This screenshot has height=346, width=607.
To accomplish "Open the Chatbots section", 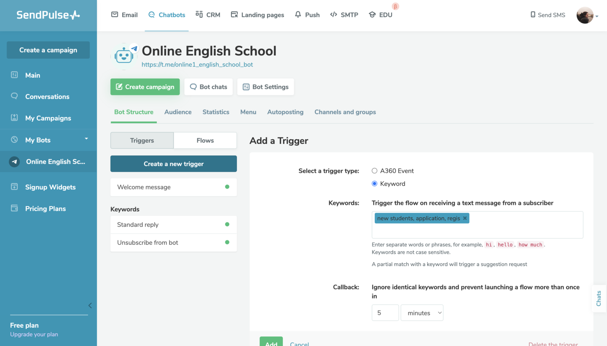I will coord(167,15).
